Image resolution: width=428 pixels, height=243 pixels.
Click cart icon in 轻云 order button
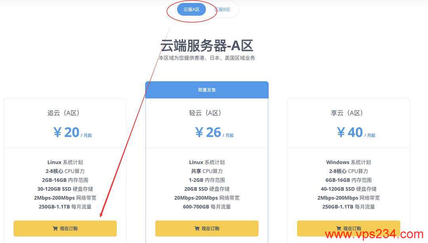click(197, 228)
